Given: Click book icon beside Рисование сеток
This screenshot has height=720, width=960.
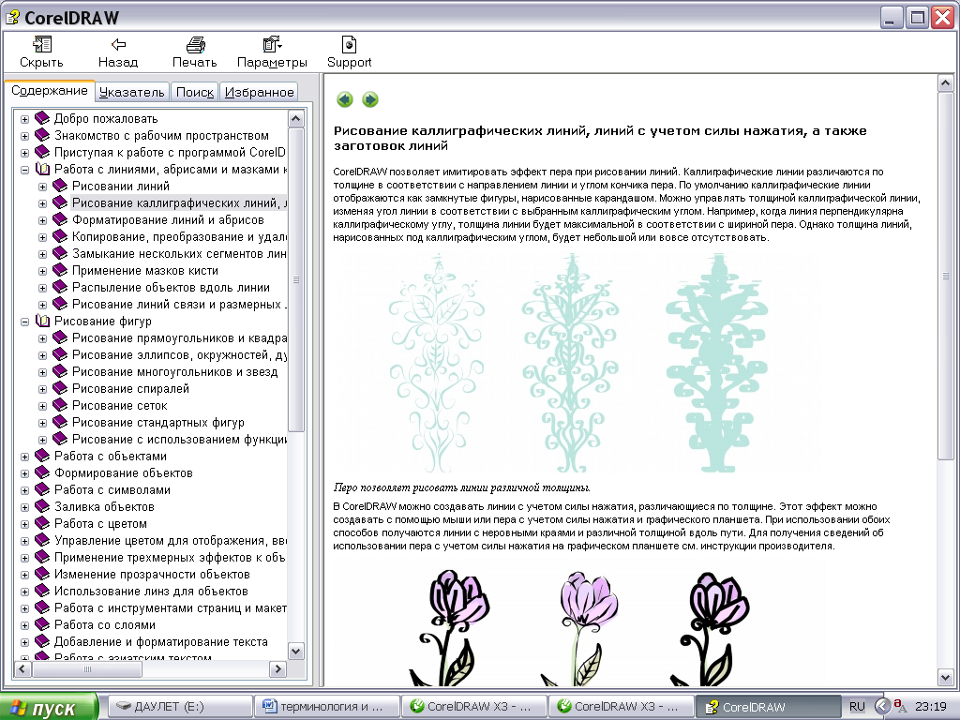Looking at the screenshot, I should click(60, 405).
